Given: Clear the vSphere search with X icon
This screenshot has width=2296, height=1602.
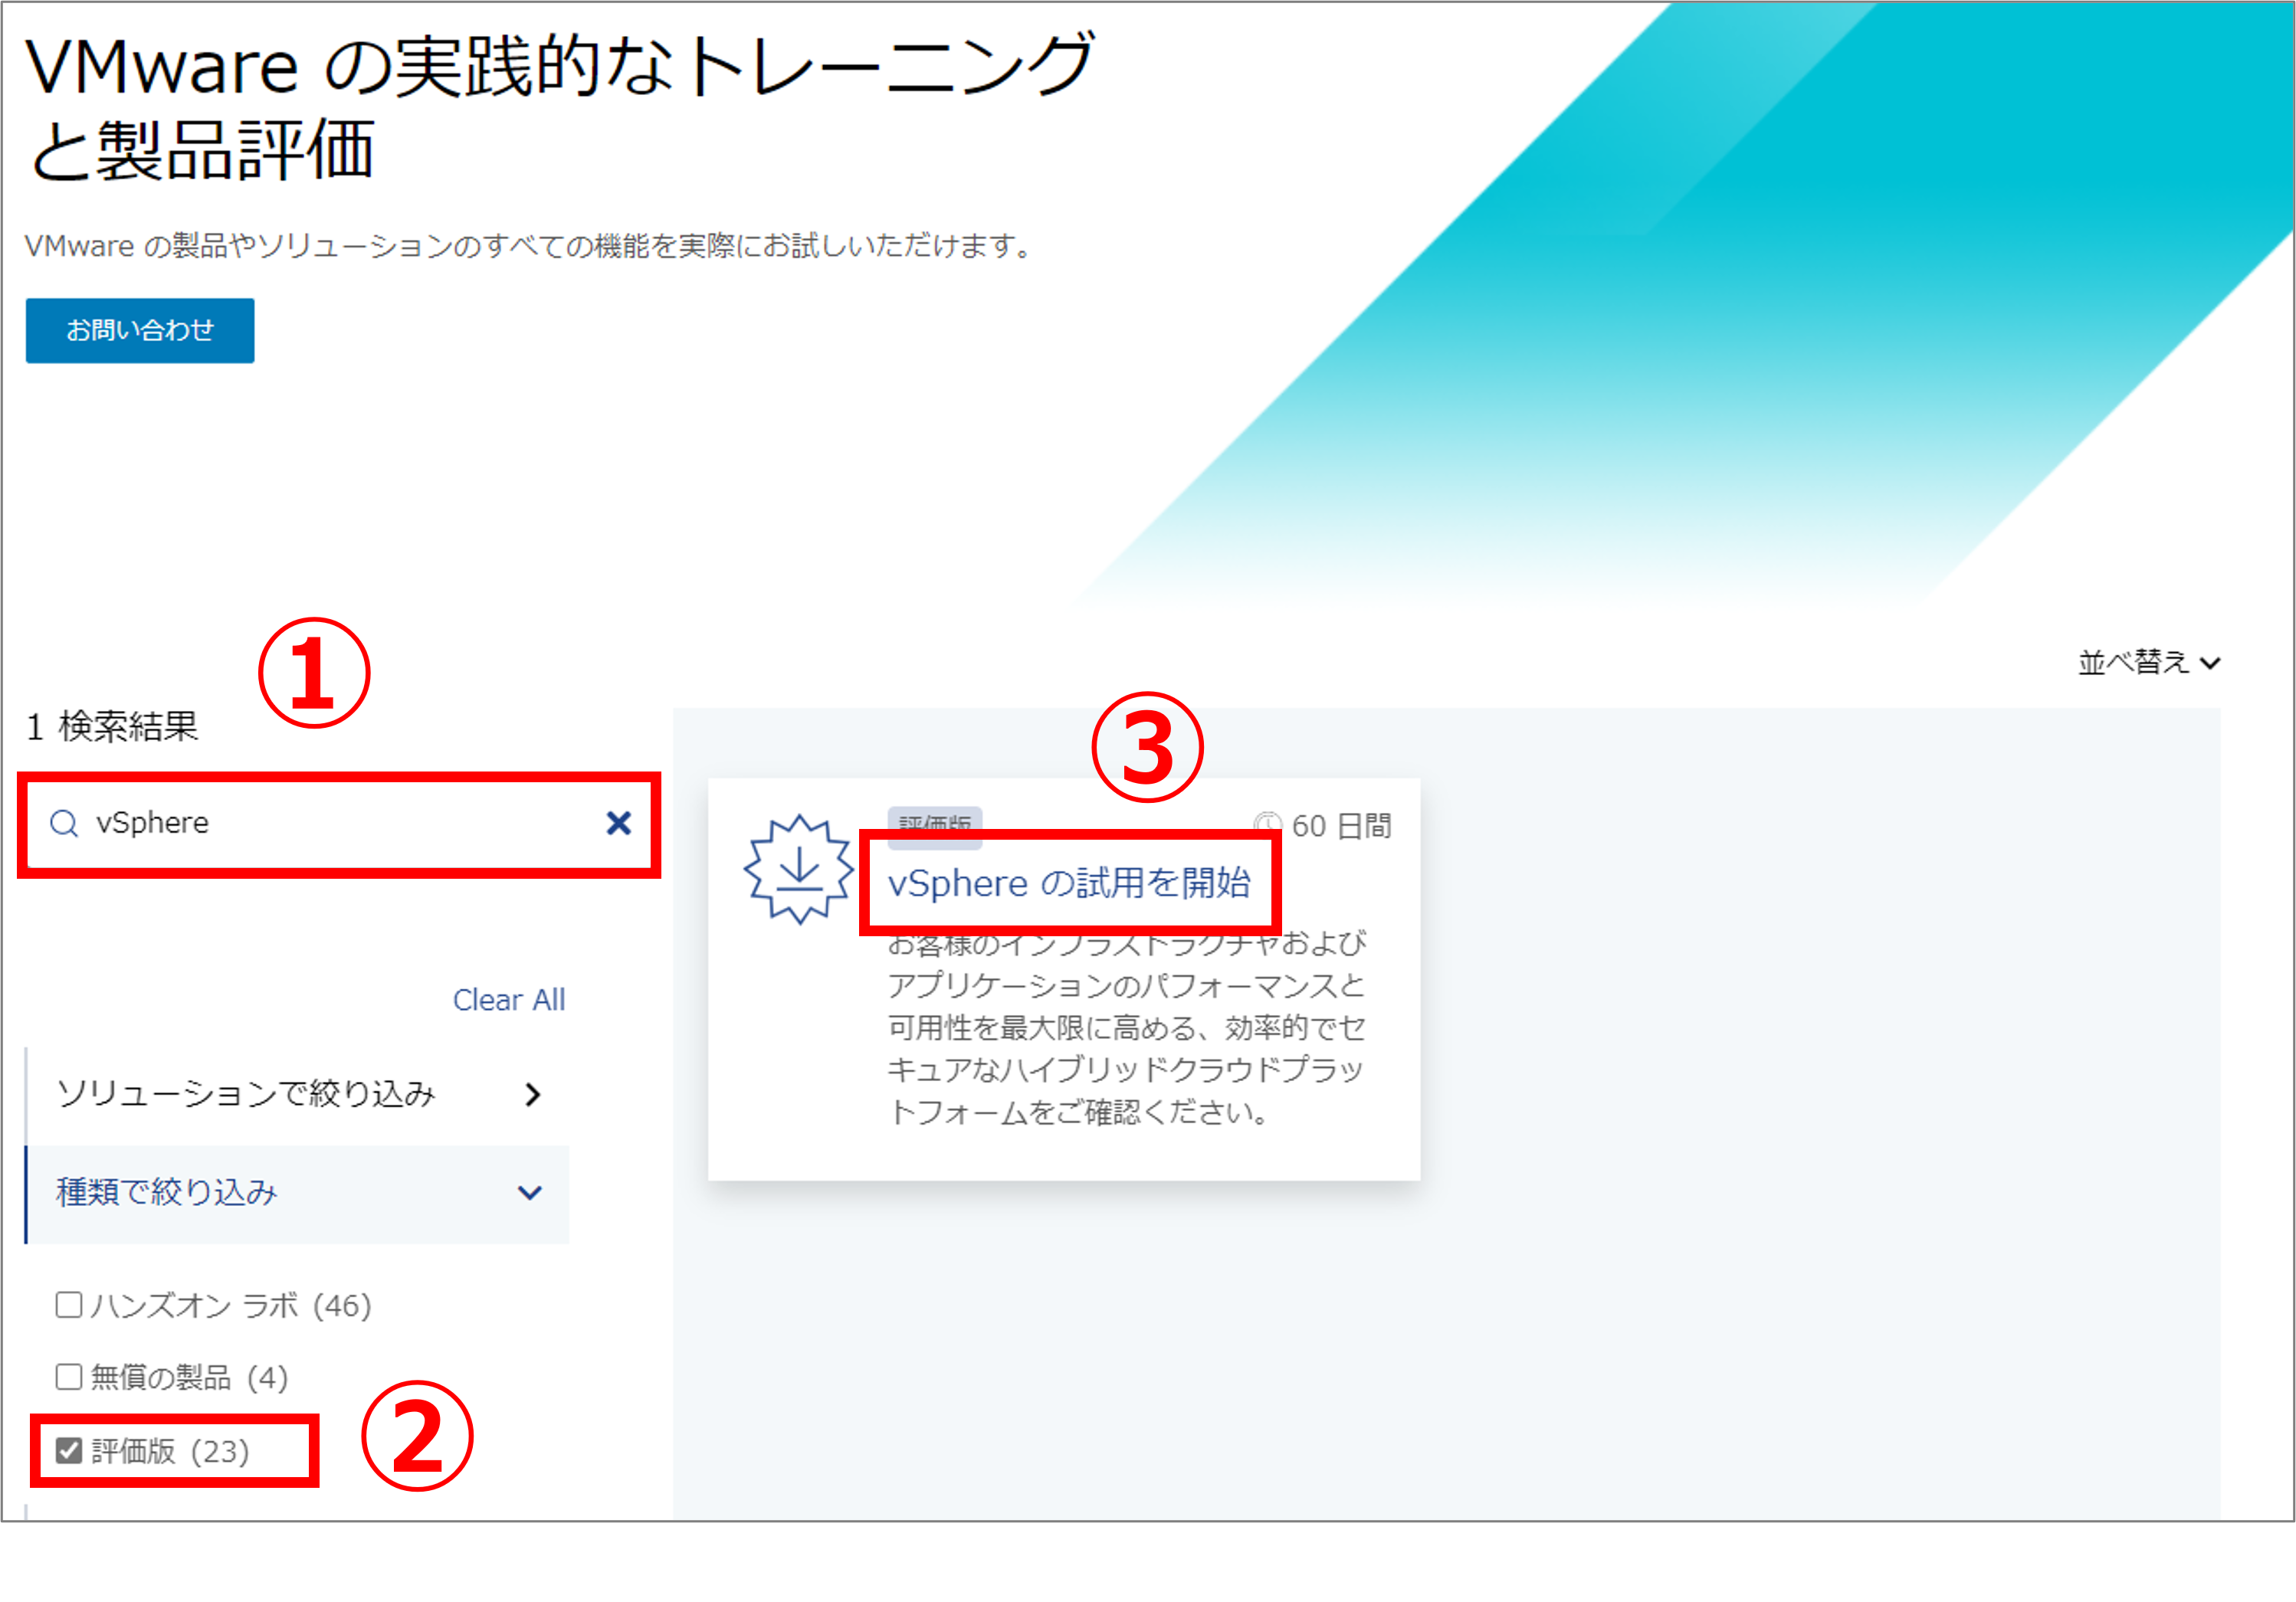Looking at the screenshot, I should (619, 823).
